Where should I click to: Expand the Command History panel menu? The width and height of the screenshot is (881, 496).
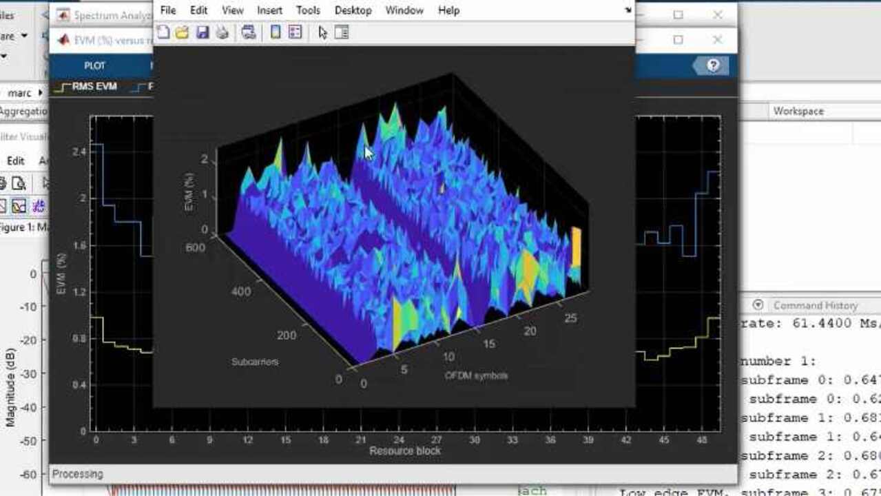point(758,305)
